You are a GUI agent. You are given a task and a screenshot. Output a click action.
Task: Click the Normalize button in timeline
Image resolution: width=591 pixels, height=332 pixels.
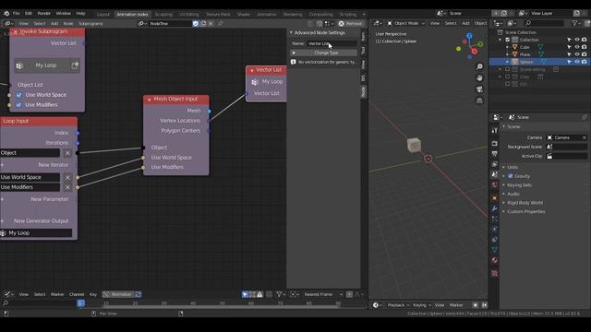coord(118,294)
